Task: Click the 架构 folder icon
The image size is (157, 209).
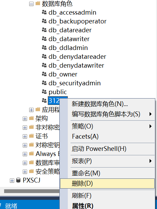Action: pyautogui.click(x=32, y=118)
